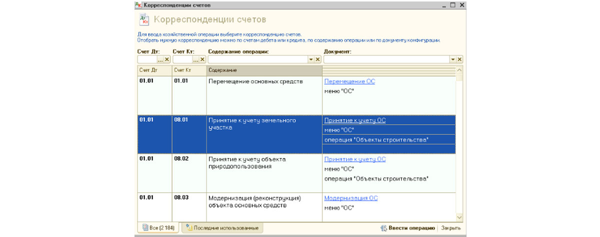The image size is (600, 237).
Task: Click credit account cell 08.03
Action: [189, 207]
